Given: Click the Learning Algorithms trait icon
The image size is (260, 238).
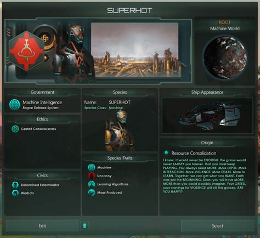Looking at the screenshot, I should (x=92, y=184).
